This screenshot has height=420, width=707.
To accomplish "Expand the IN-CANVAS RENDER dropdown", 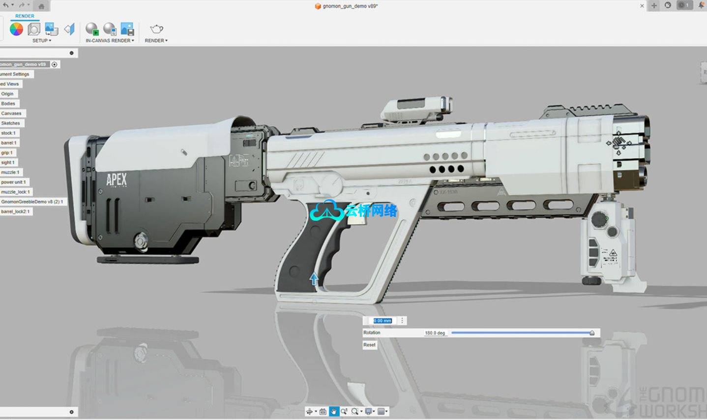I will coord(110,41).
